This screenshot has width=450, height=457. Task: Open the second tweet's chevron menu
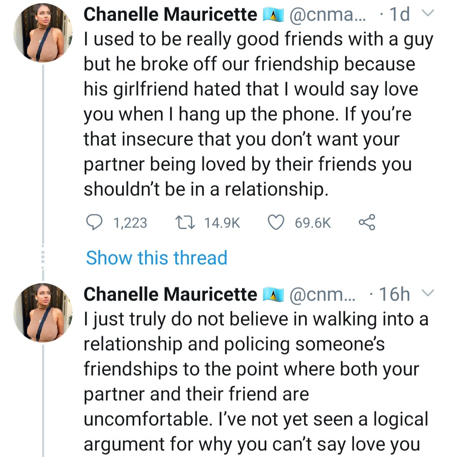427,293
